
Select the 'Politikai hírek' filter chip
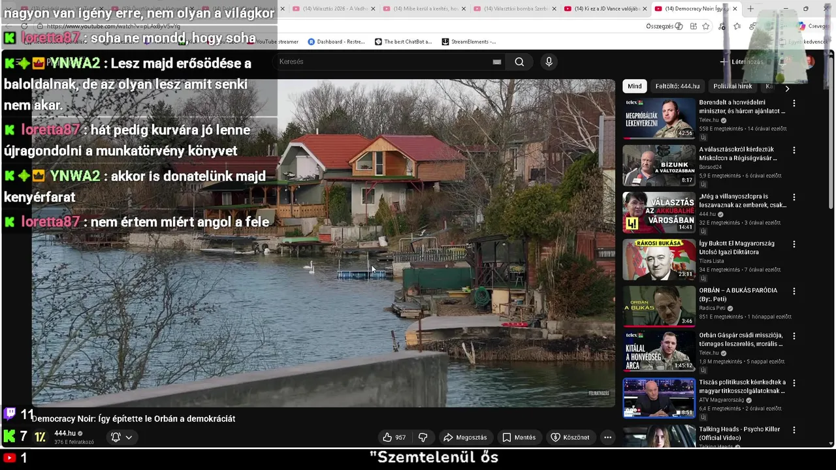pyautogui.click(x=733, y=86)
